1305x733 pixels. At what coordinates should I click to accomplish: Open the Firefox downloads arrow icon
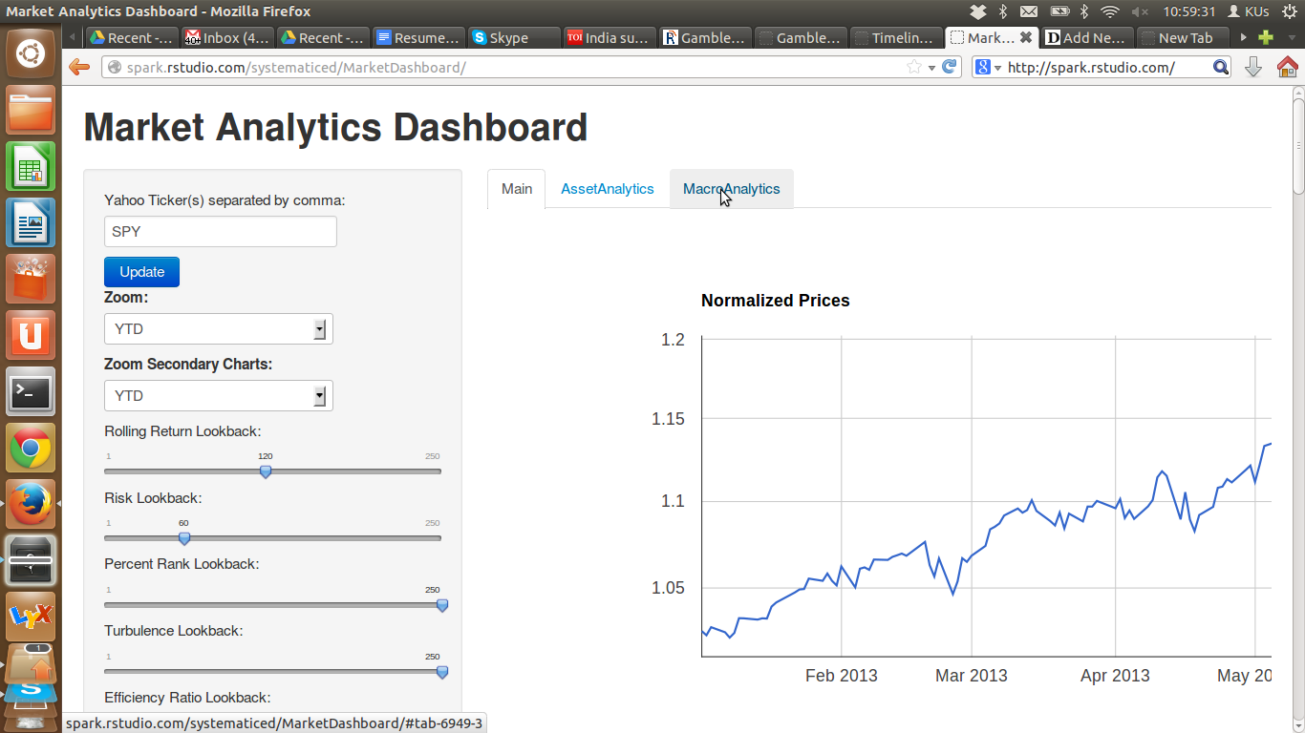point(1253,67)
